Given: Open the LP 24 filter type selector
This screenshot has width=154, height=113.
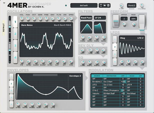Looking at the screenshot, I should coord(100,18).
